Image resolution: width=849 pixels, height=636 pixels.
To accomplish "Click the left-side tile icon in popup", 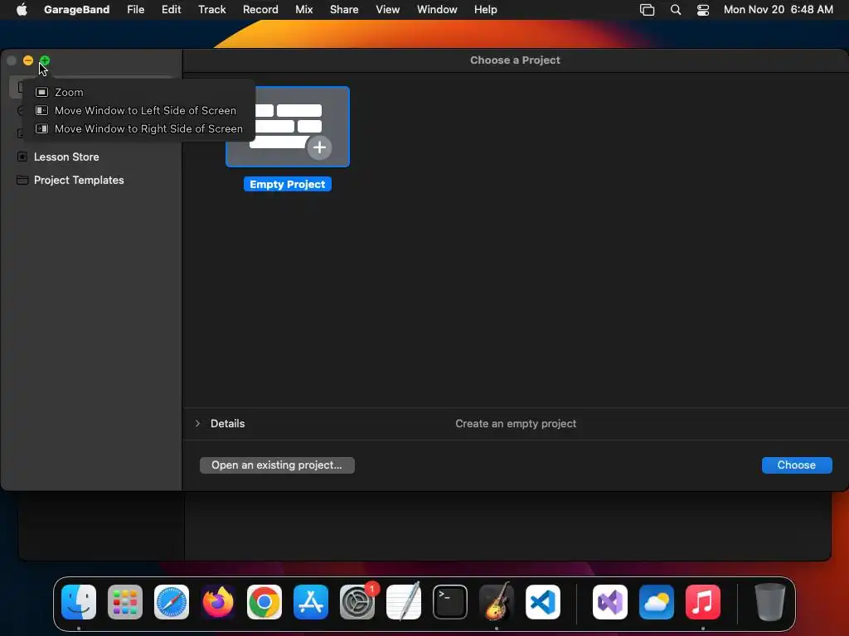I will [41, 111].
